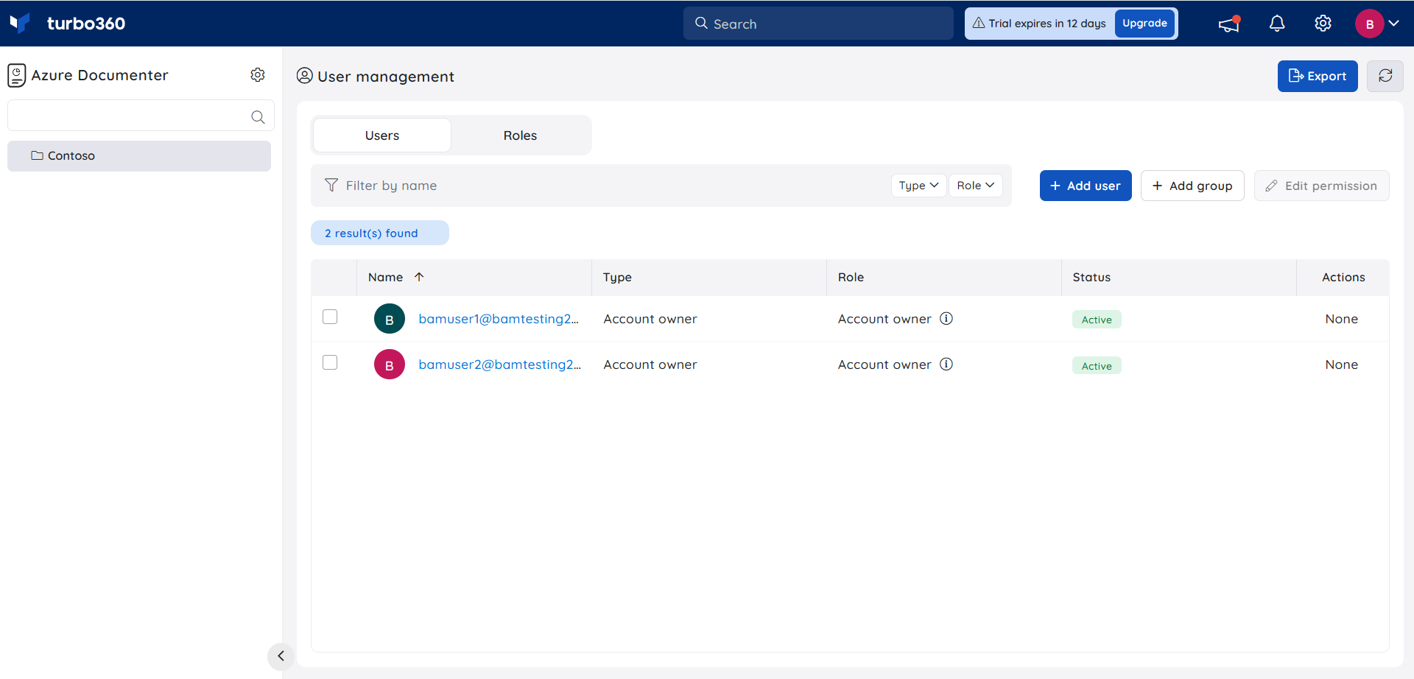Click Account owner type for bamuser2
The image size is (1414, 679).
(x=650, y=365)
